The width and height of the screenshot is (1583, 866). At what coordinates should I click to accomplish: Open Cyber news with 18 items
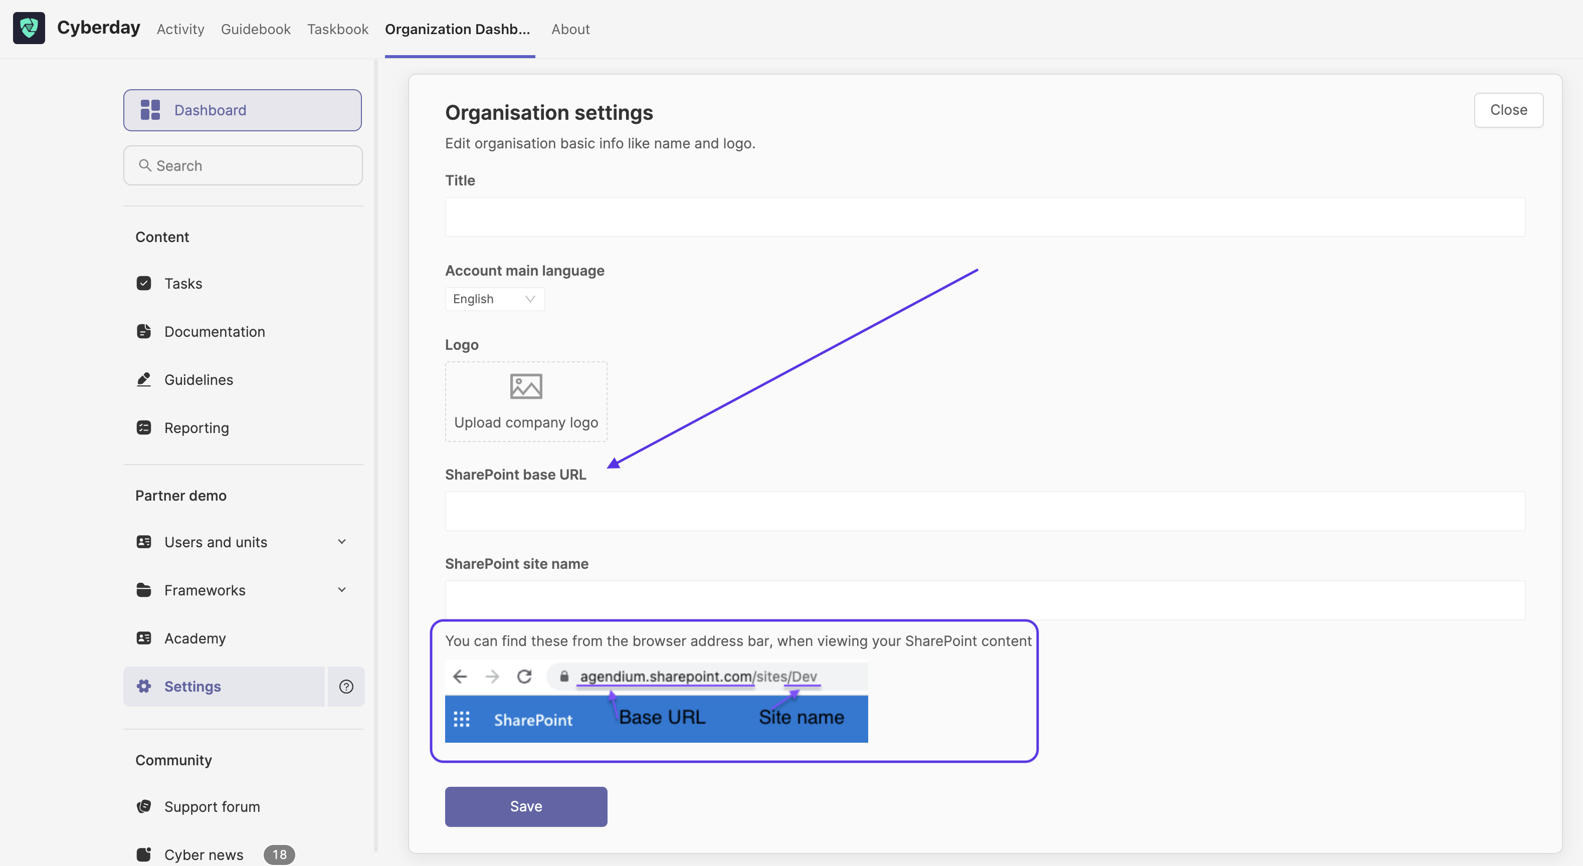coord(204,854)
